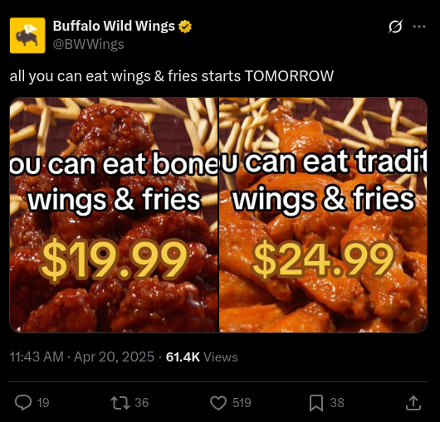Click the 519 likes count
The height and width of the screenshot is (422, 440).
point(242,403)
